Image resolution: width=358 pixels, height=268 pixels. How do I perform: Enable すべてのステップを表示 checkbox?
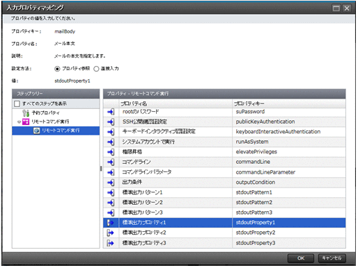[x=17, y=103]
